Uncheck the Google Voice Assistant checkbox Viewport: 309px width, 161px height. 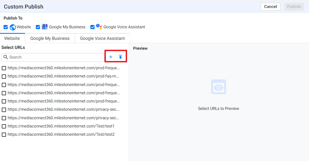pos(92,27)
